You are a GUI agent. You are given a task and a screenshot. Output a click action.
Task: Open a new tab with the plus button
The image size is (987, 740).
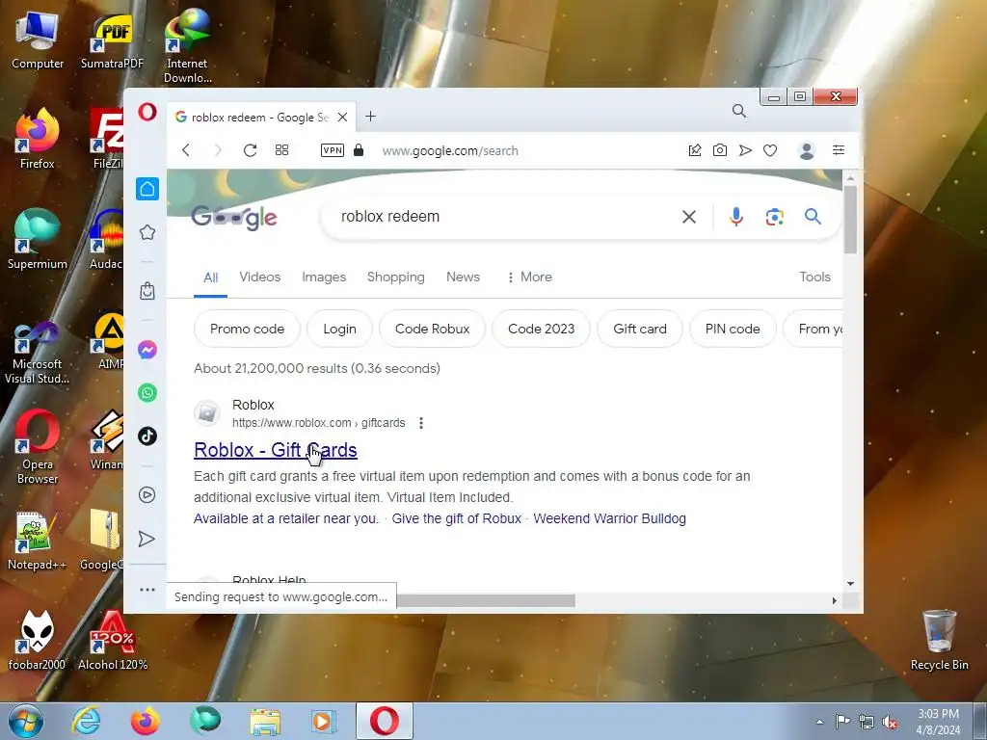coord(371,117)
